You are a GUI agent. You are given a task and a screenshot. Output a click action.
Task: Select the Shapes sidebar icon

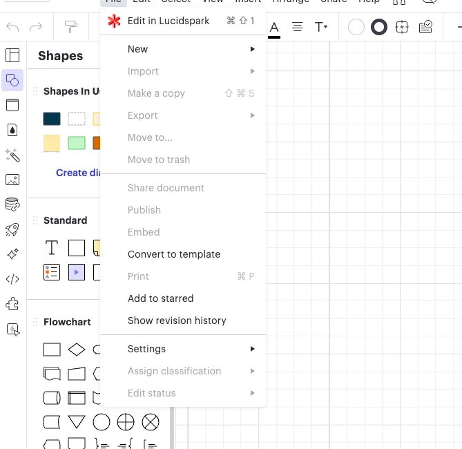coord(12,80)
